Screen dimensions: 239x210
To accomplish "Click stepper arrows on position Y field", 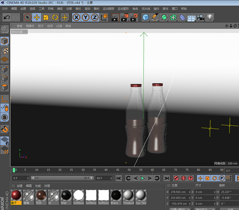I will pos(190,198).
